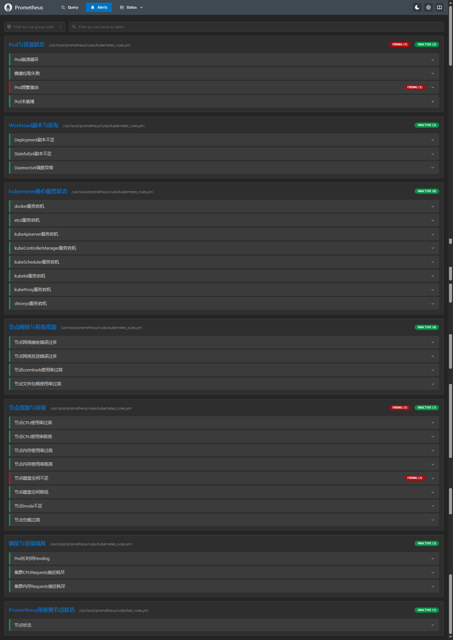Expand the 节点负载过高 rule
453x640 pixels.
(x=224, y=520)
